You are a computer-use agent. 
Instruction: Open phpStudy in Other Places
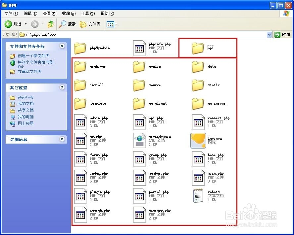tap(25, 97)
